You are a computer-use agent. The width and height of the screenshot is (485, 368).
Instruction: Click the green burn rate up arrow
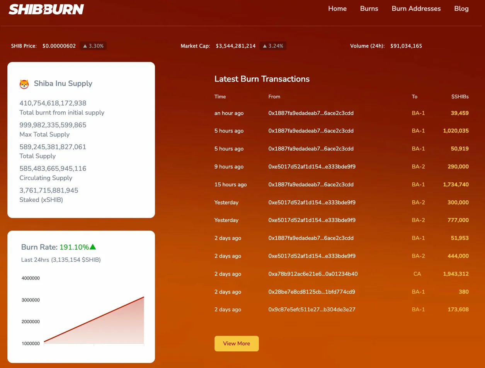tap(93, 247)
